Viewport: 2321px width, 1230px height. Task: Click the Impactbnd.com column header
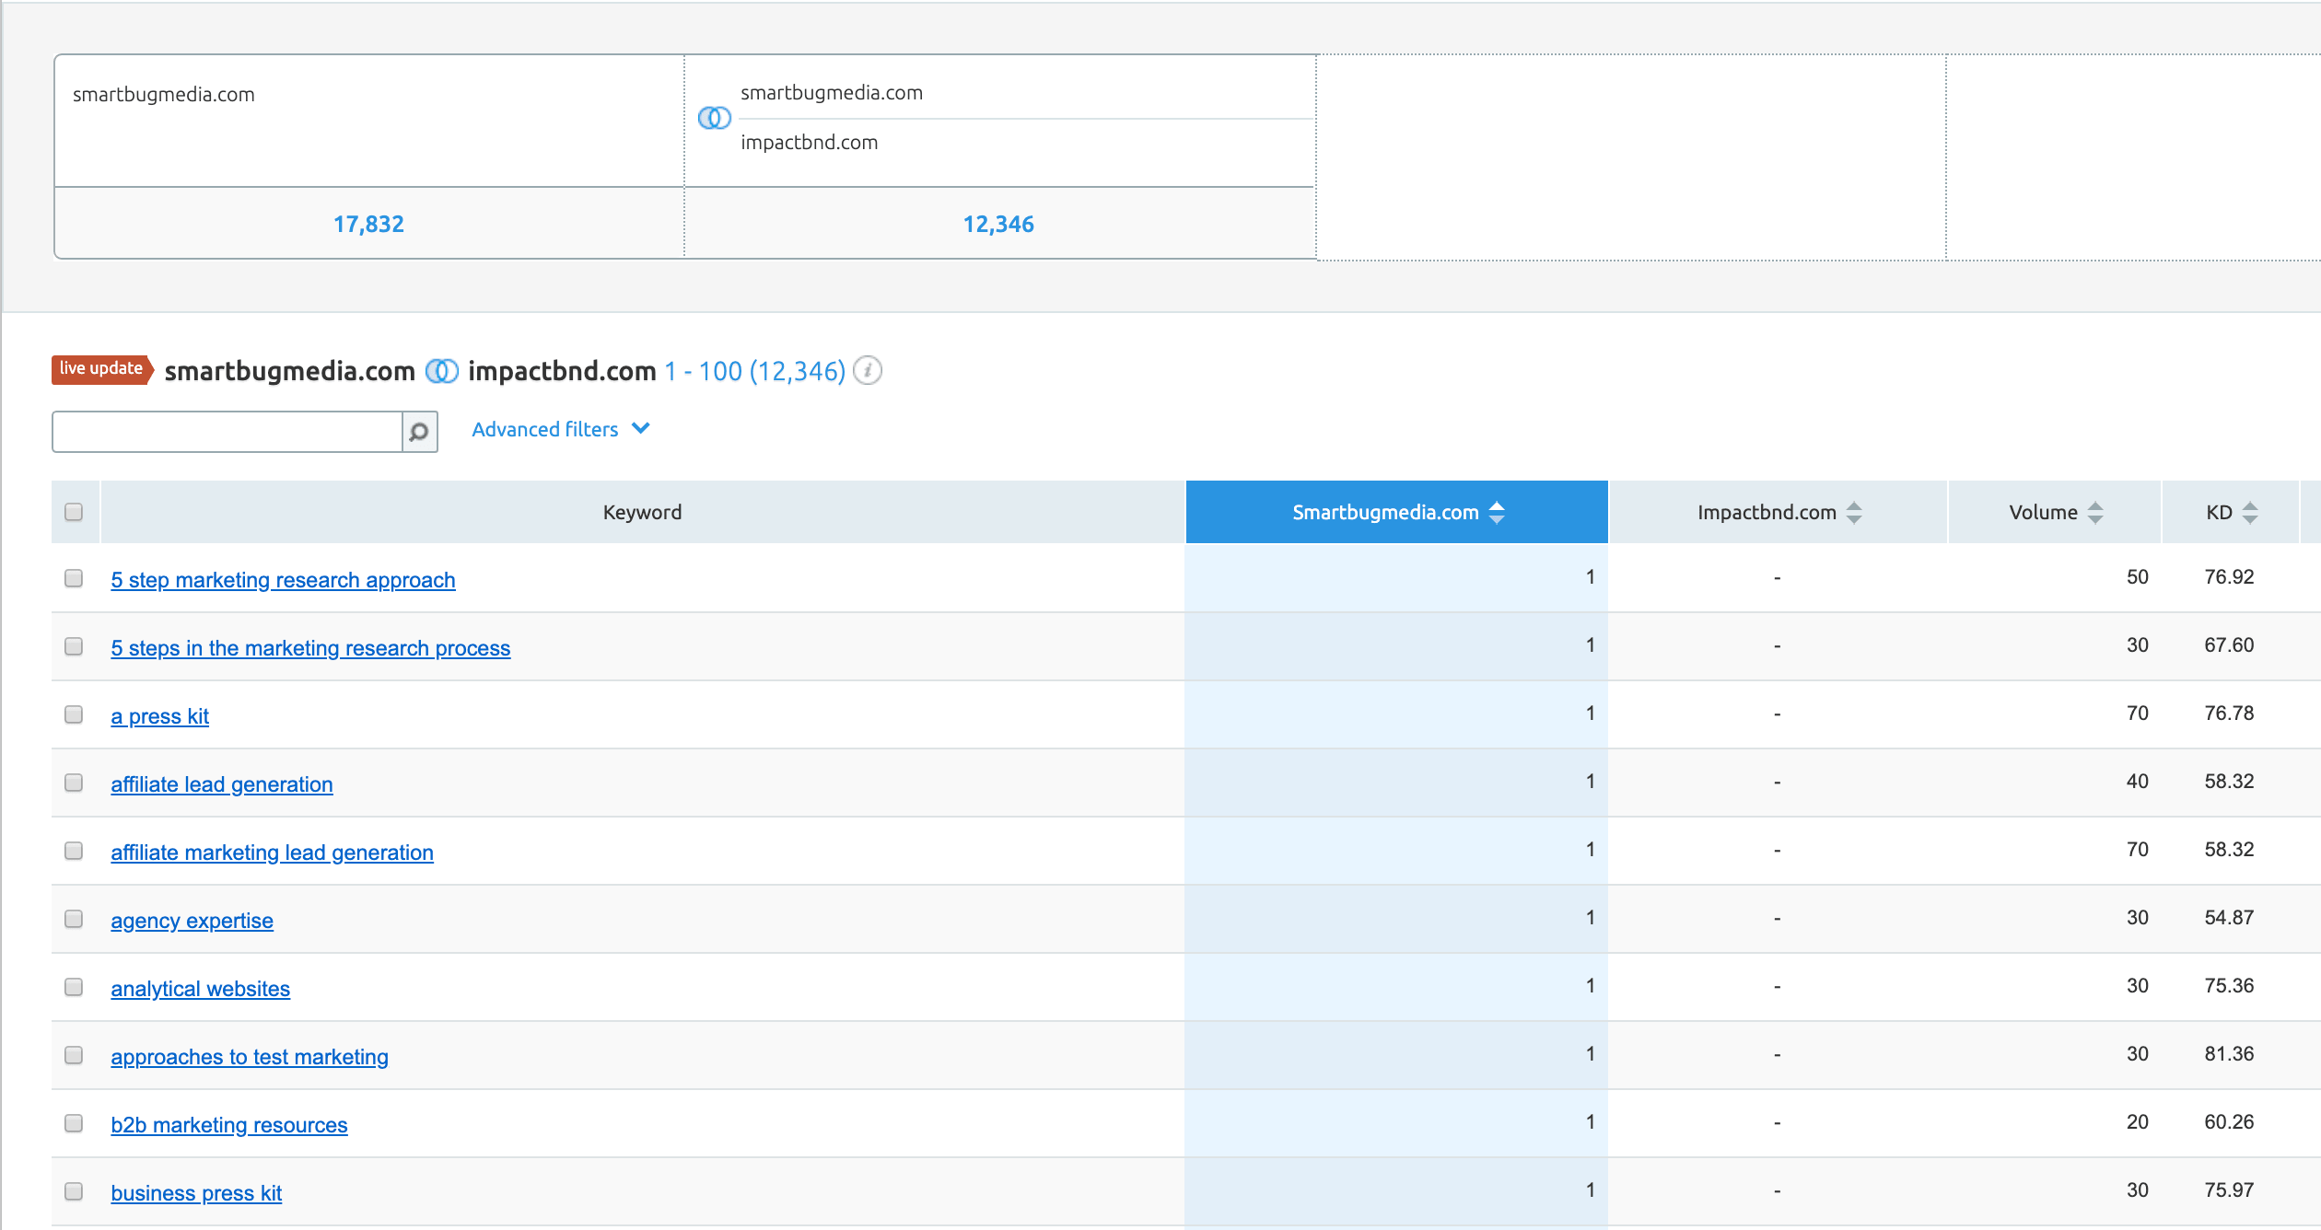click(1779, 512)
